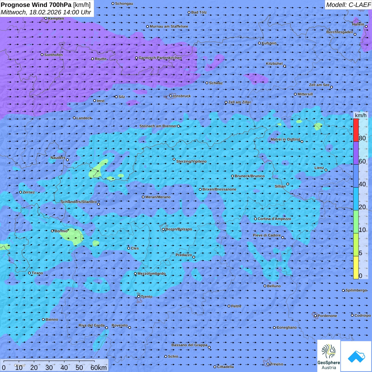The image size is (372, 372).
Task: Click the Cortina d'Ampezzo label
Action: [x=274, y=219]
